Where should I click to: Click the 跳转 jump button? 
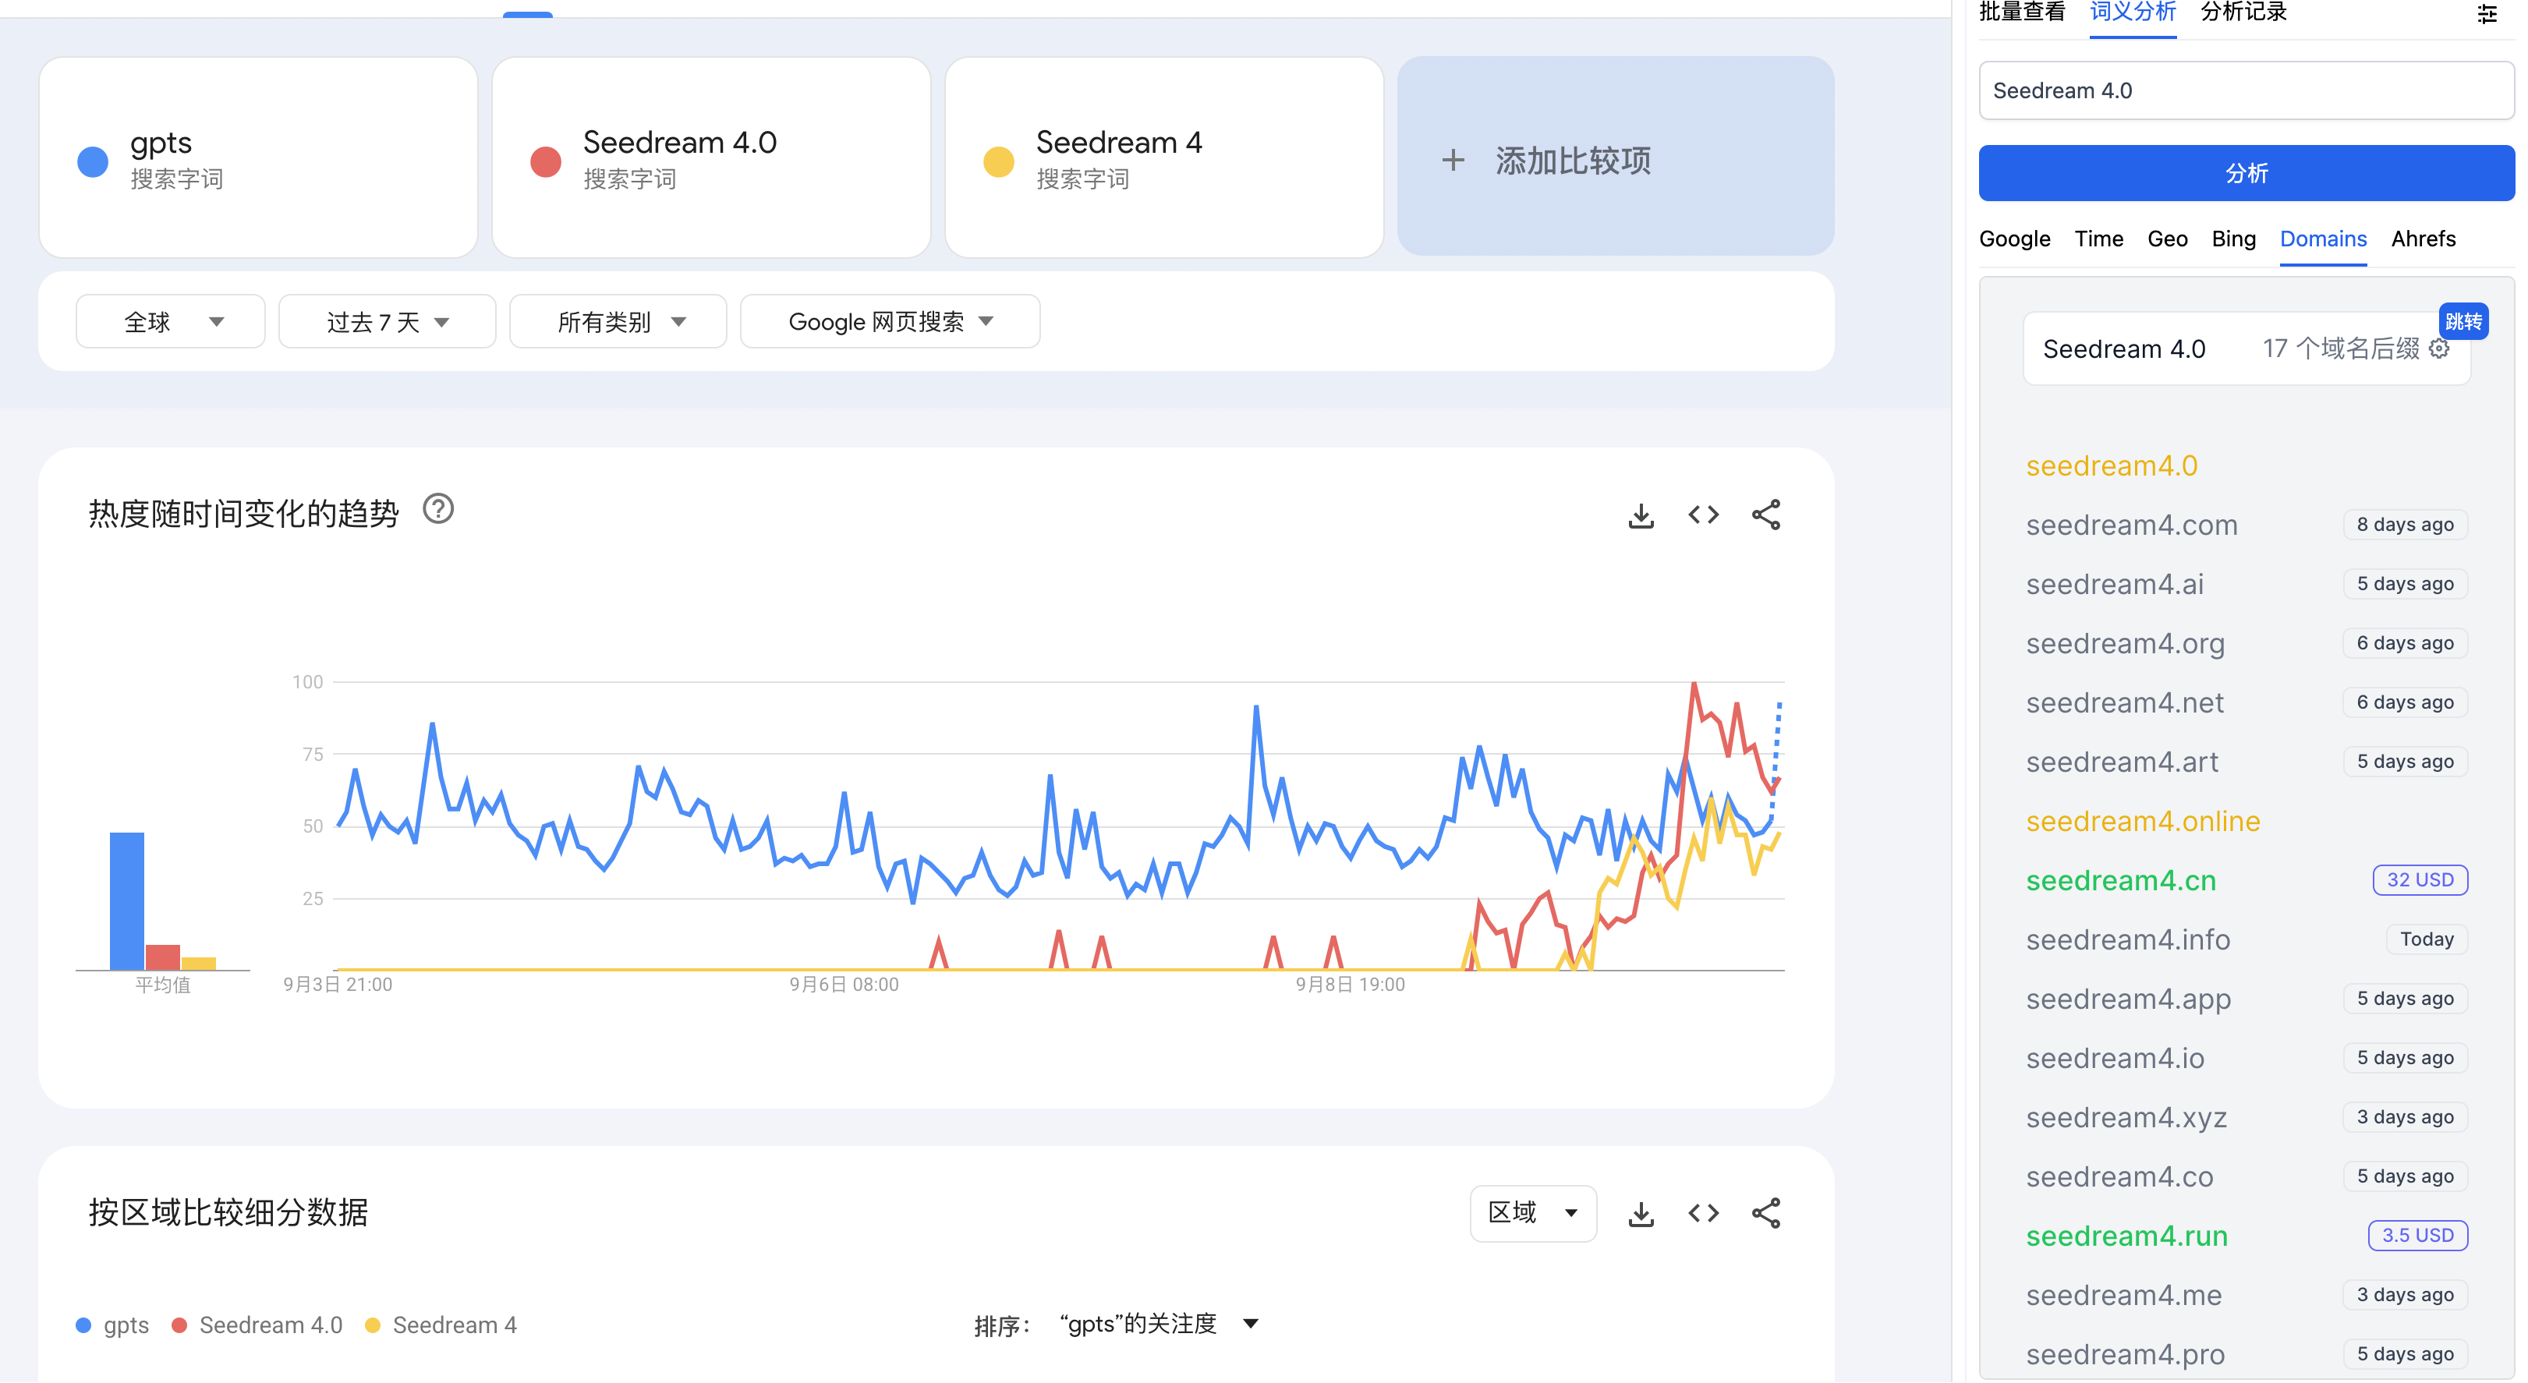point(2463,320)
